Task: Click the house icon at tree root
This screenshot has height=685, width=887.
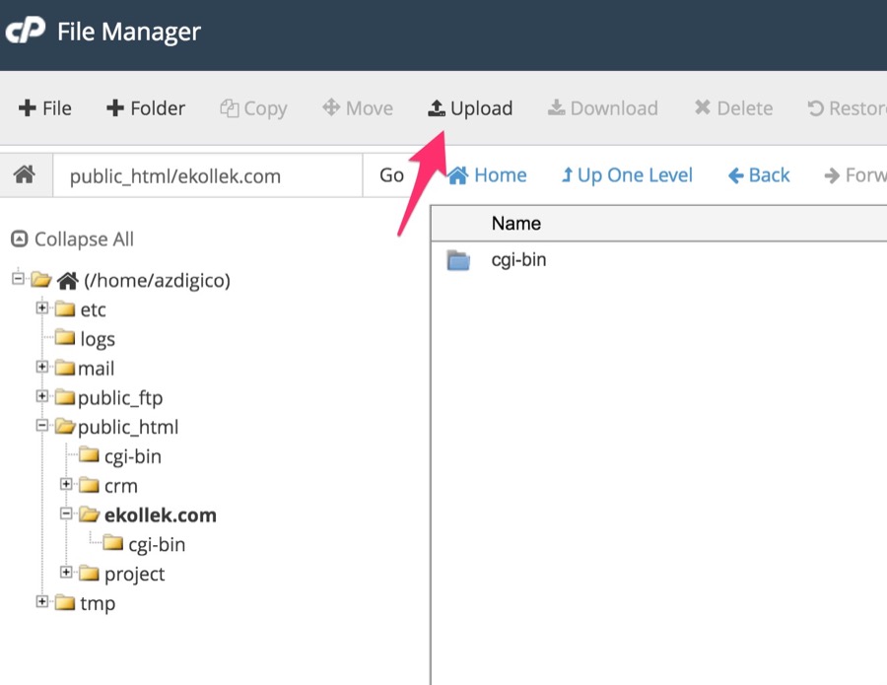Action: [x=67, y=280]
